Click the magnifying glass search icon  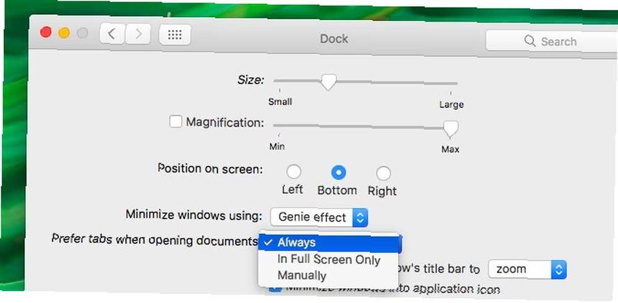pyautogui.click(x=530, y=41)
